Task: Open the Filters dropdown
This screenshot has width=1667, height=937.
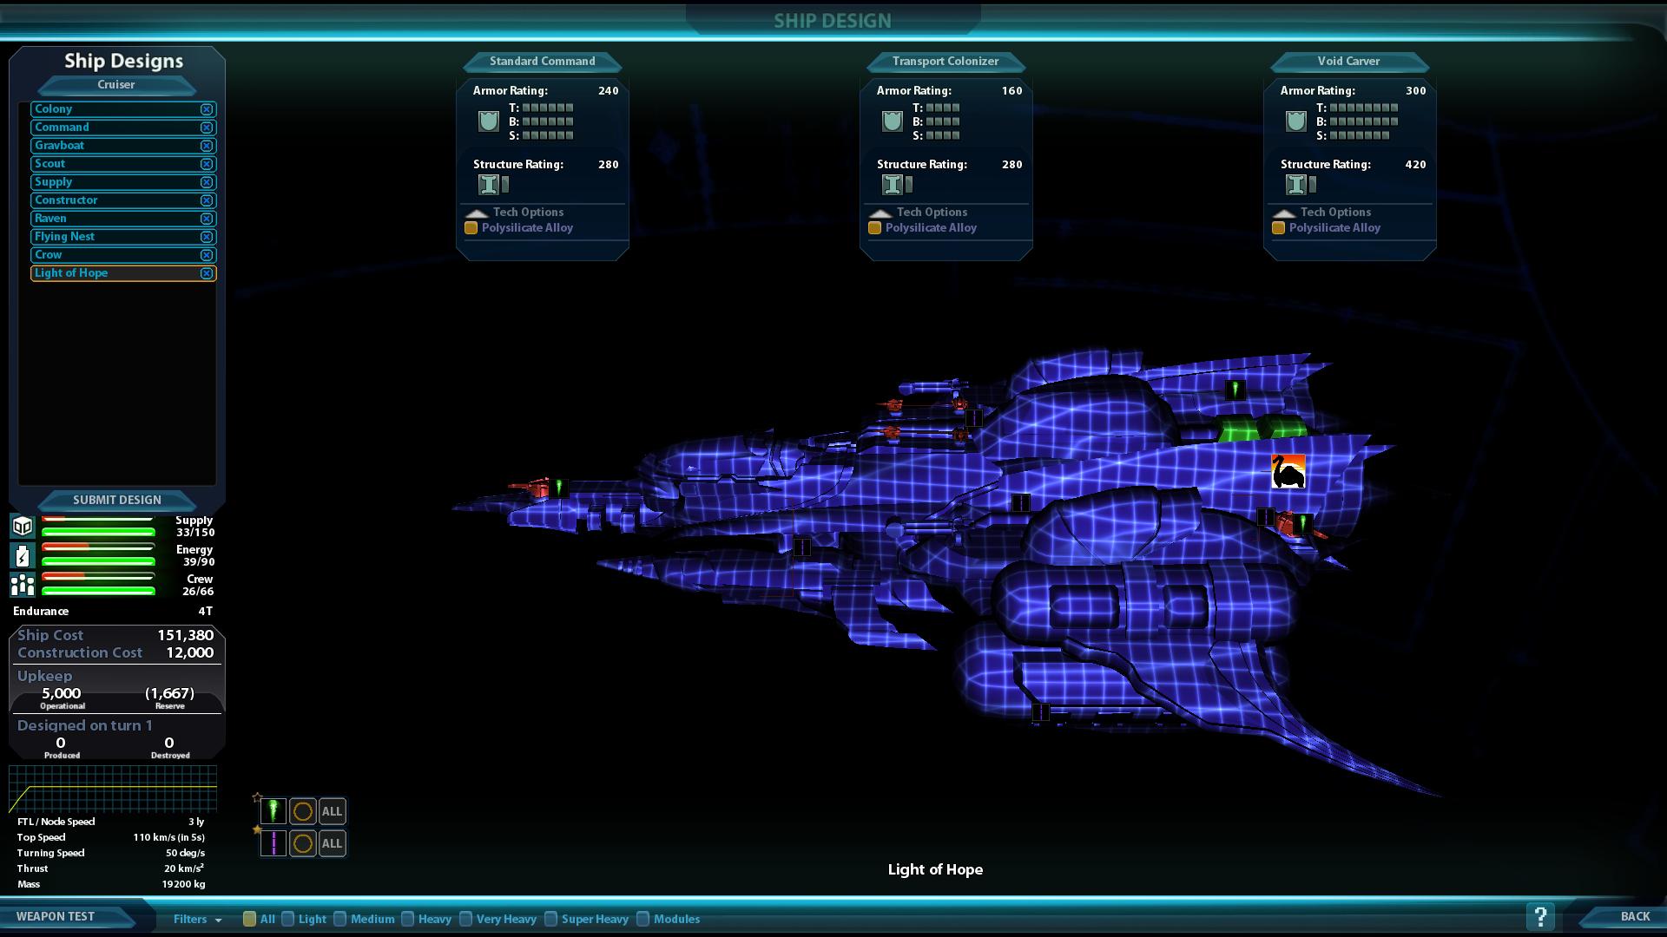Action: (197, 919)
